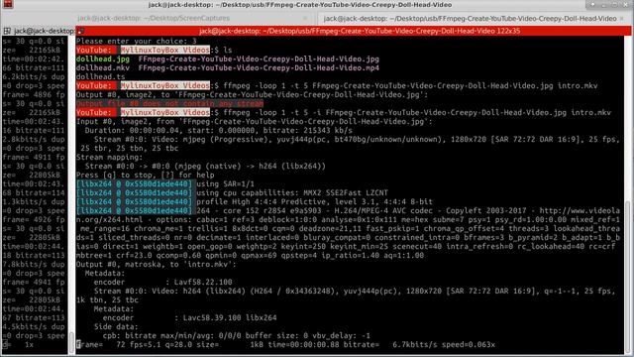This screenshot has width=634, height=357.
Task: Click the 'cpb: bitrate max/min/avg' line
Action: point(237,335)
